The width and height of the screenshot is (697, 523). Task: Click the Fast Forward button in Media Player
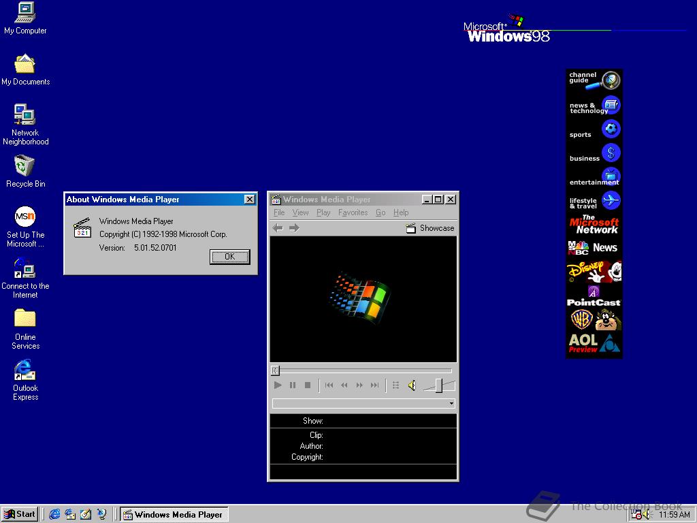coord(359,385)
